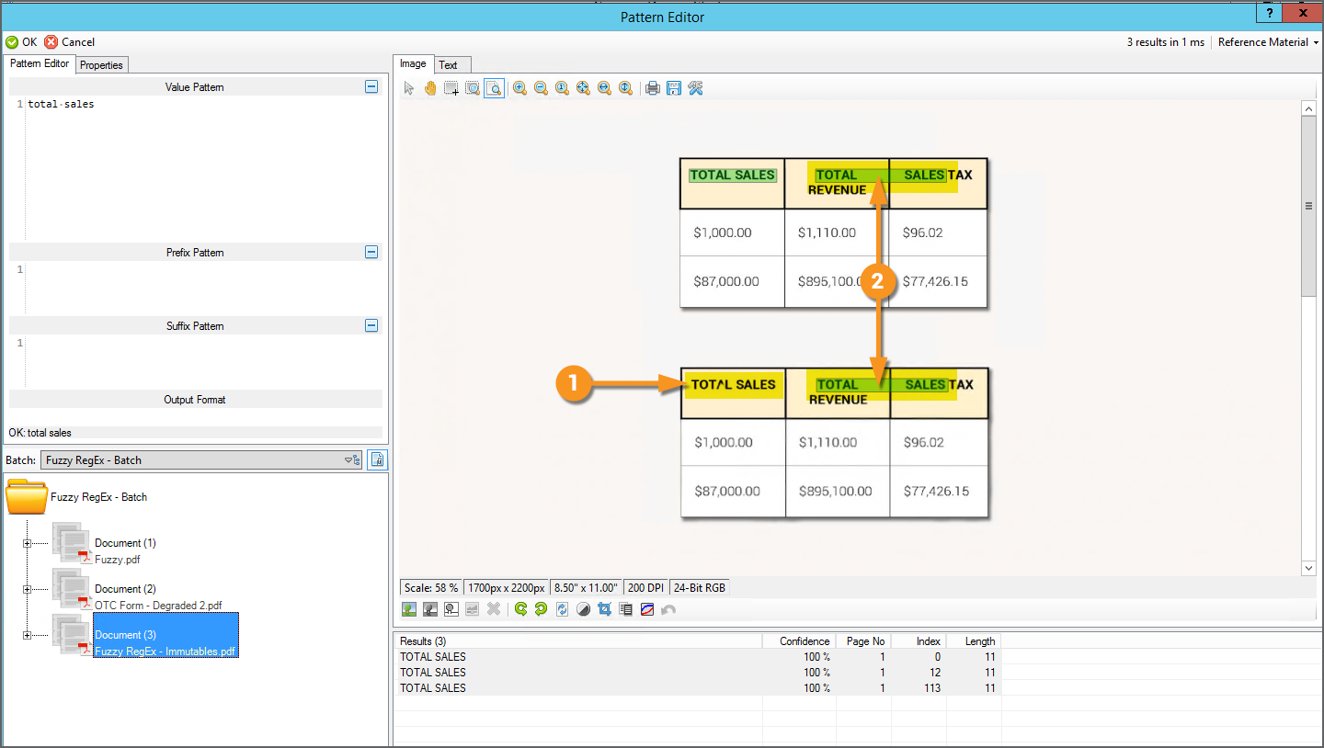
Task: Click the printer icon in image toolbar
Action: point(653,88)
